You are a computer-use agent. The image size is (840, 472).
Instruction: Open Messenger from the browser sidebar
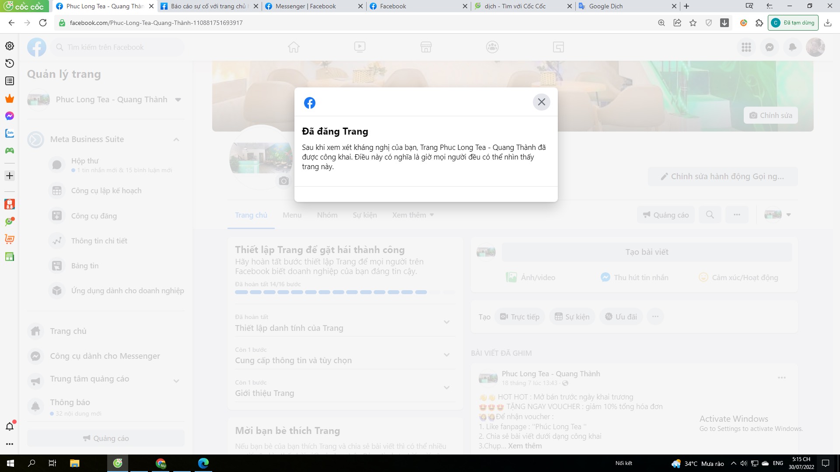coord(10,116)
